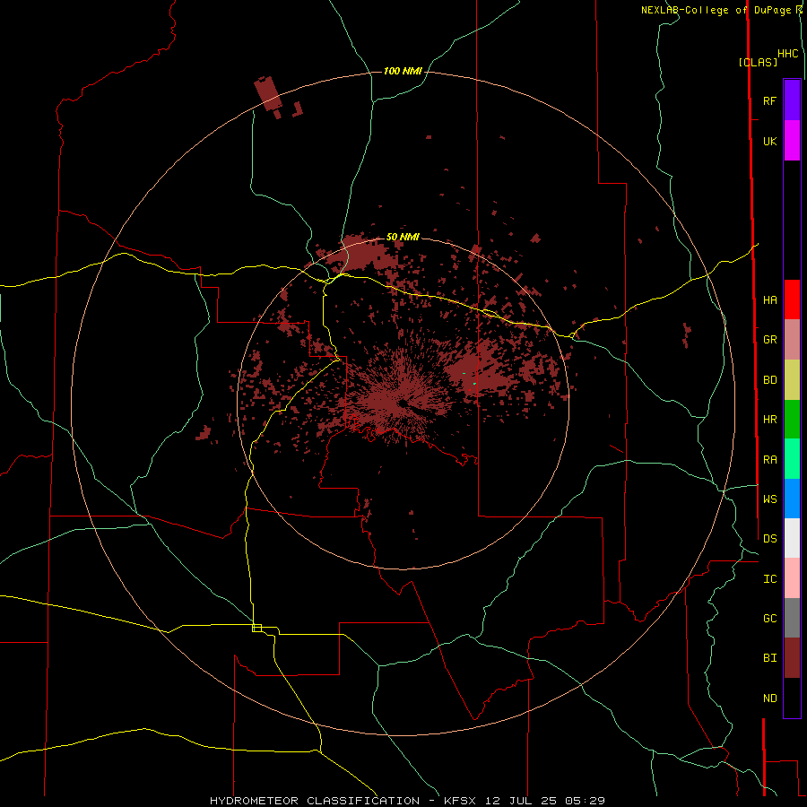This screenshot has width=807, height=807.
Task: Click the RF legend label
Action: (x=770, y=100)
